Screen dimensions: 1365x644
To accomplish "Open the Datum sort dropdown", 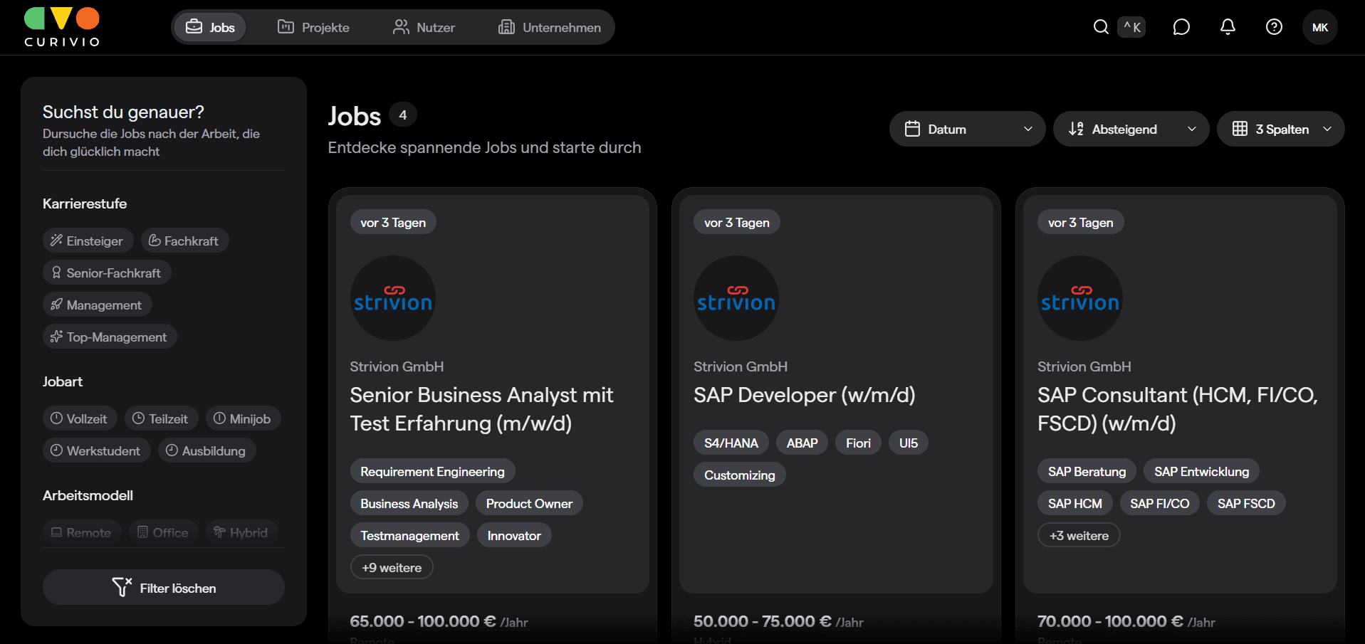I will [967, 129].
